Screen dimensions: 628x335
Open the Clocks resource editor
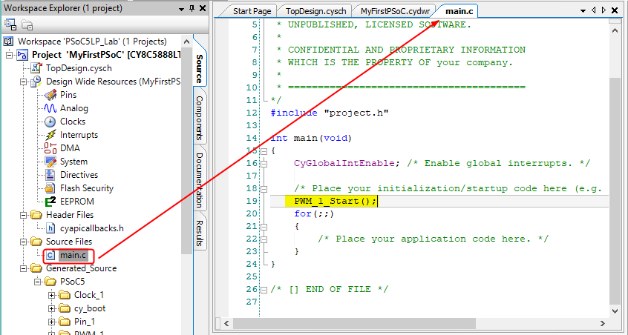click(72, 122)
